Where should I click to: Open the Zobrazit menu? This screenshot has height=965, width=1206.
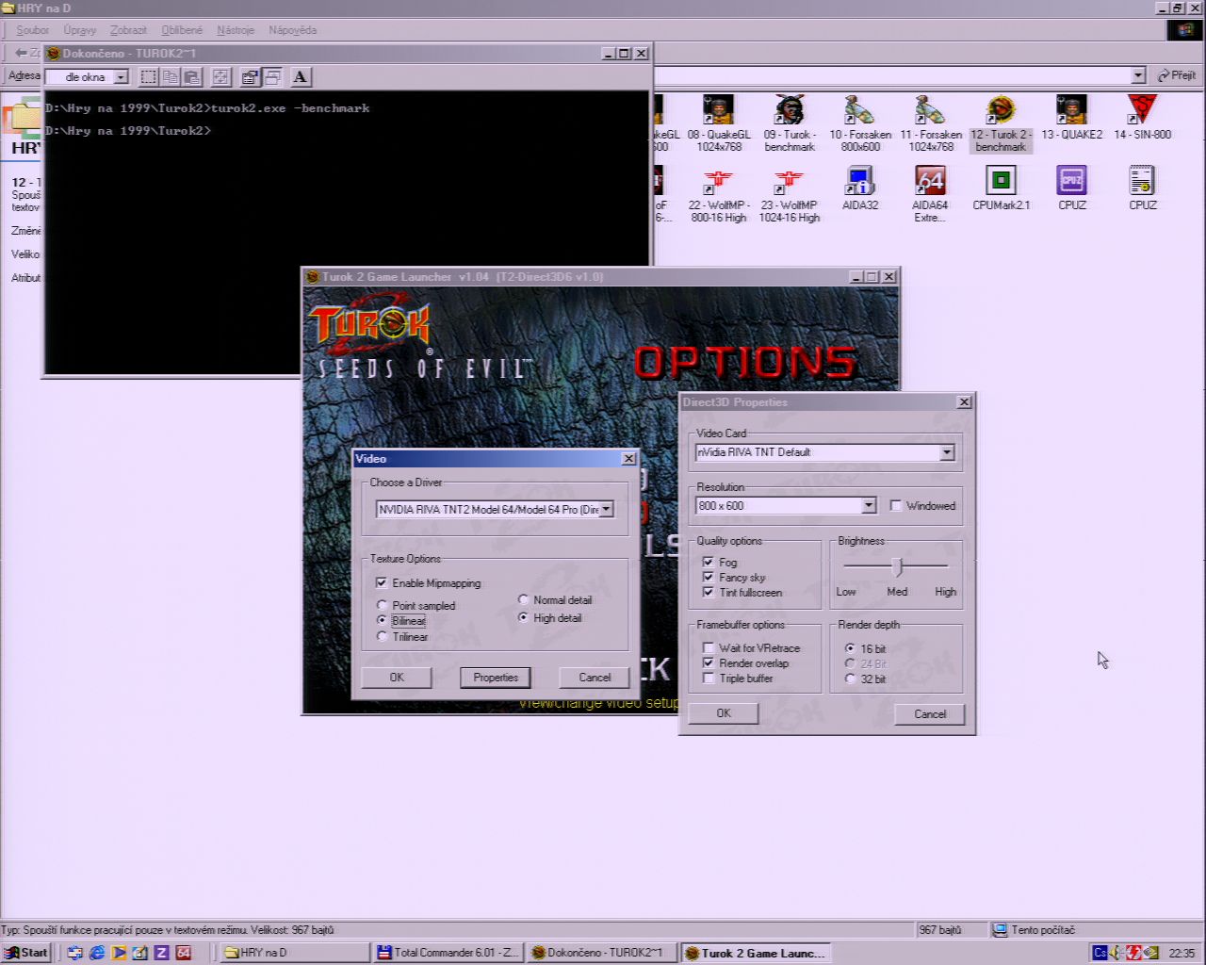click(128, 30)
